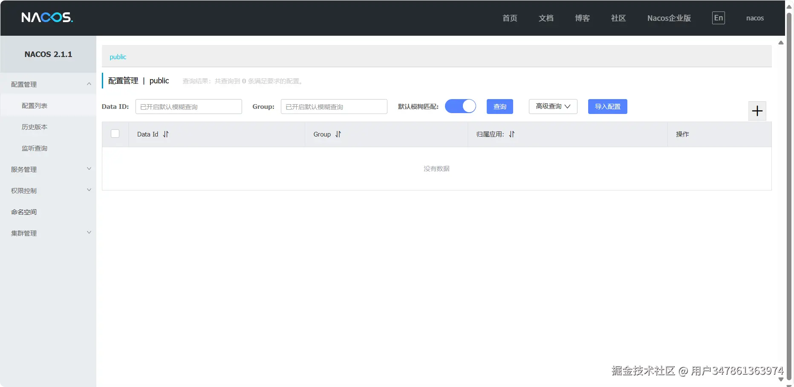Switch language with the En button
The height and width of the screenshot is (387, 794).
click(719, 18)
